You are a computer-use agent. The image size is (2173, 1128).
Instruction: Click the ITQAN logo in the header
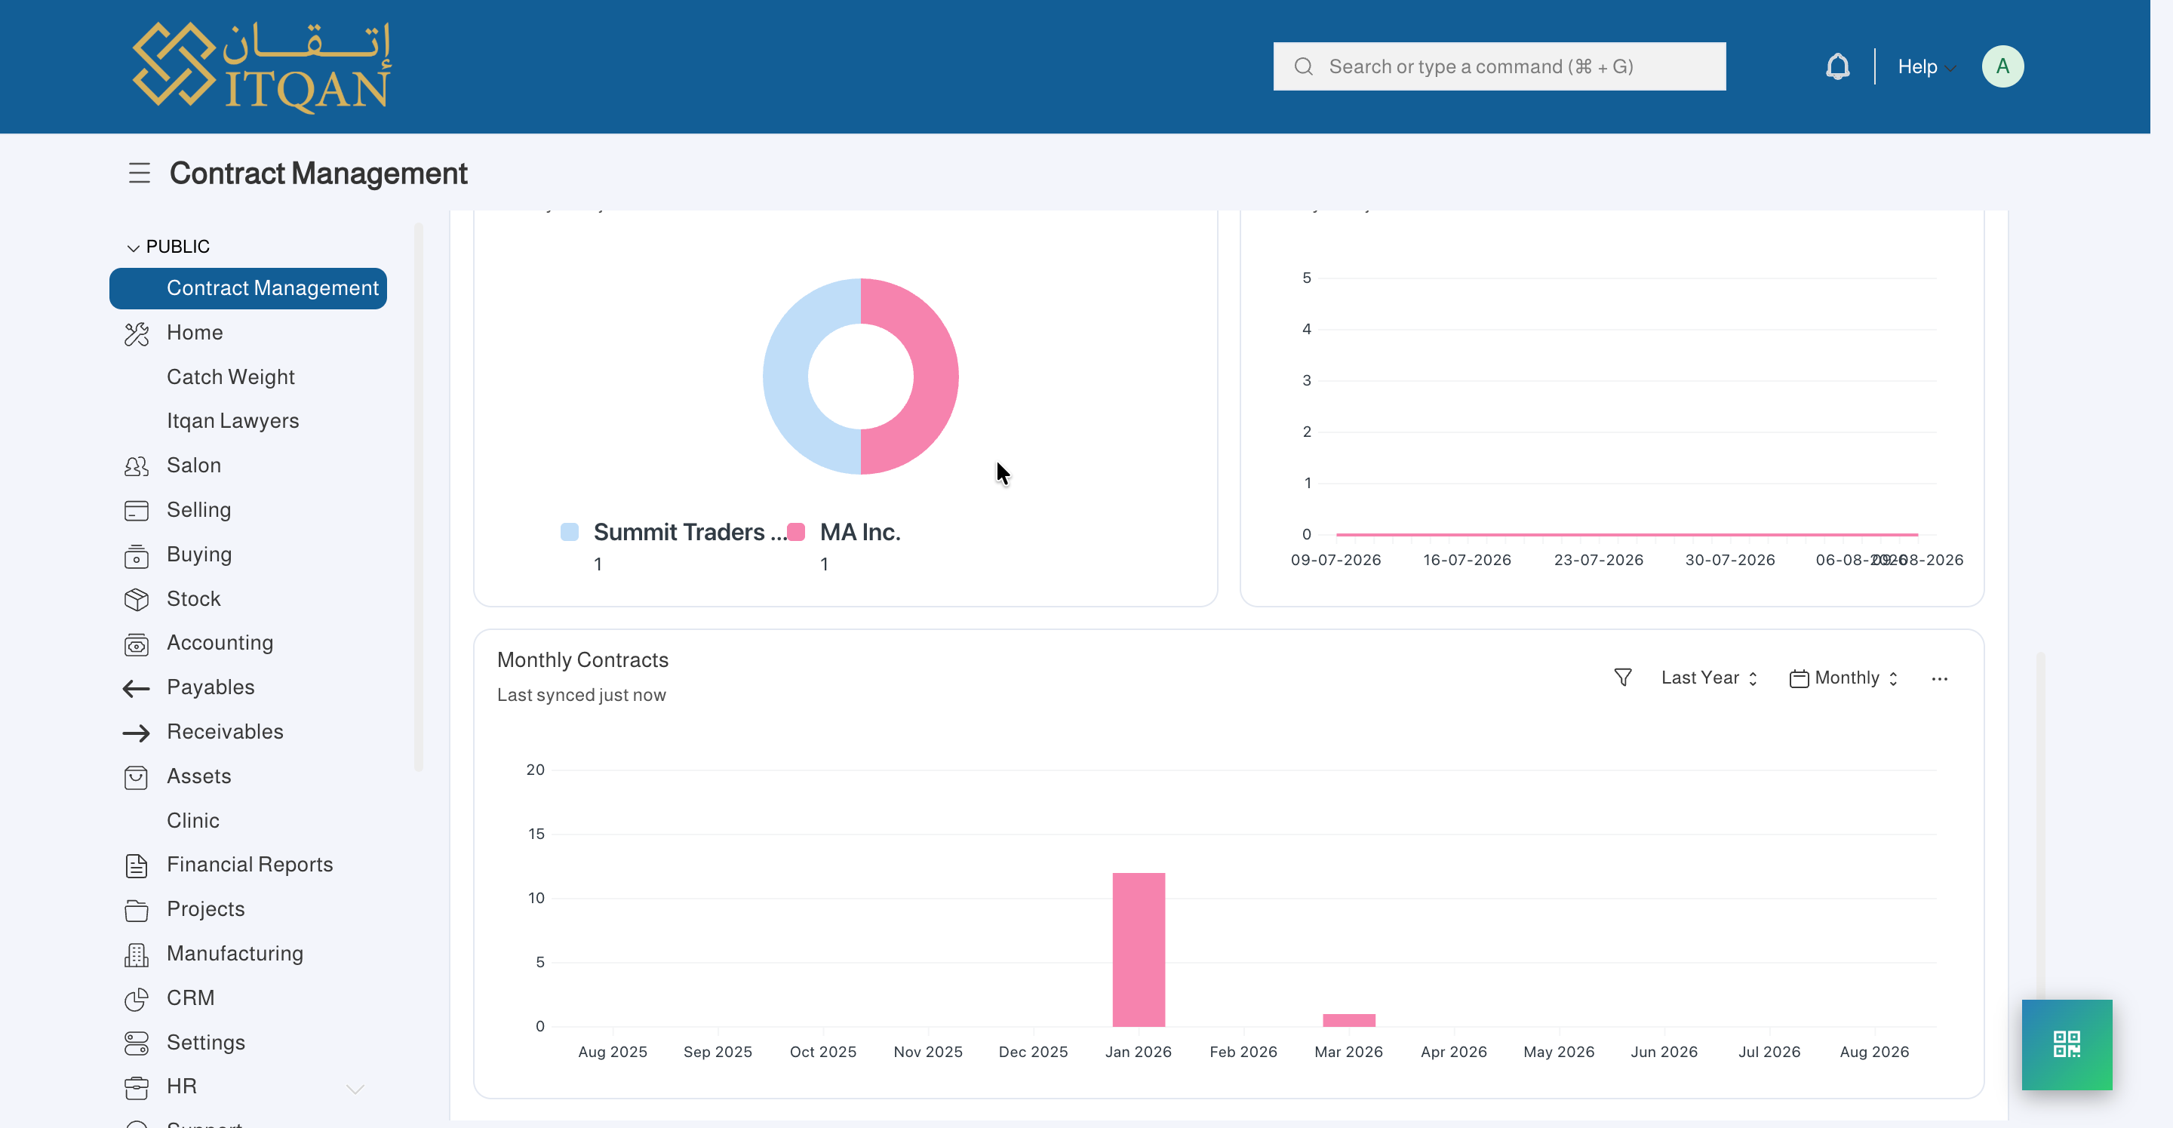click(x=263, y=67)
